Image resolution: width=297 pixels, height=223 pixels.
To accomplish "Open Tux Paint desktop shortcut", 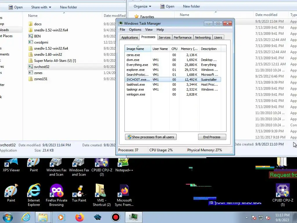I will 79,193.
